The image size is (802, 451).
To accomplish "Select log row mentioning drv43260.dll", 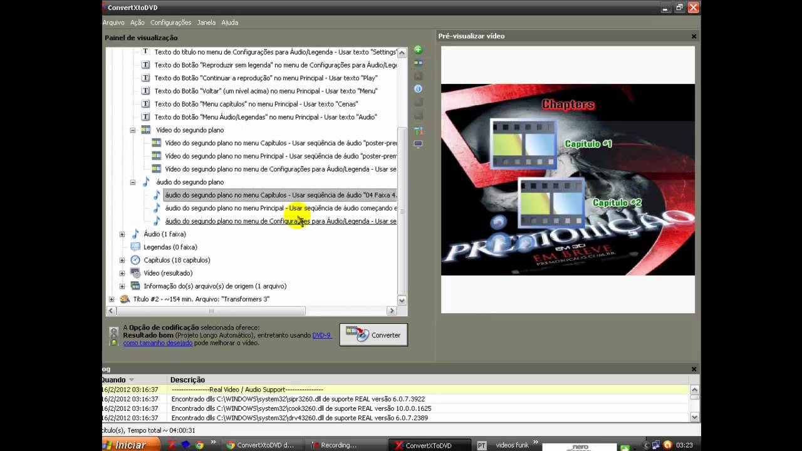I will click(395, 418).
